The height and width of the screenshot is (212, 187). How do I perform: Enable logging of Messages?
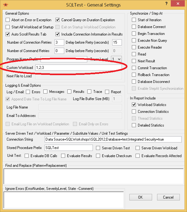coord(46,92)
